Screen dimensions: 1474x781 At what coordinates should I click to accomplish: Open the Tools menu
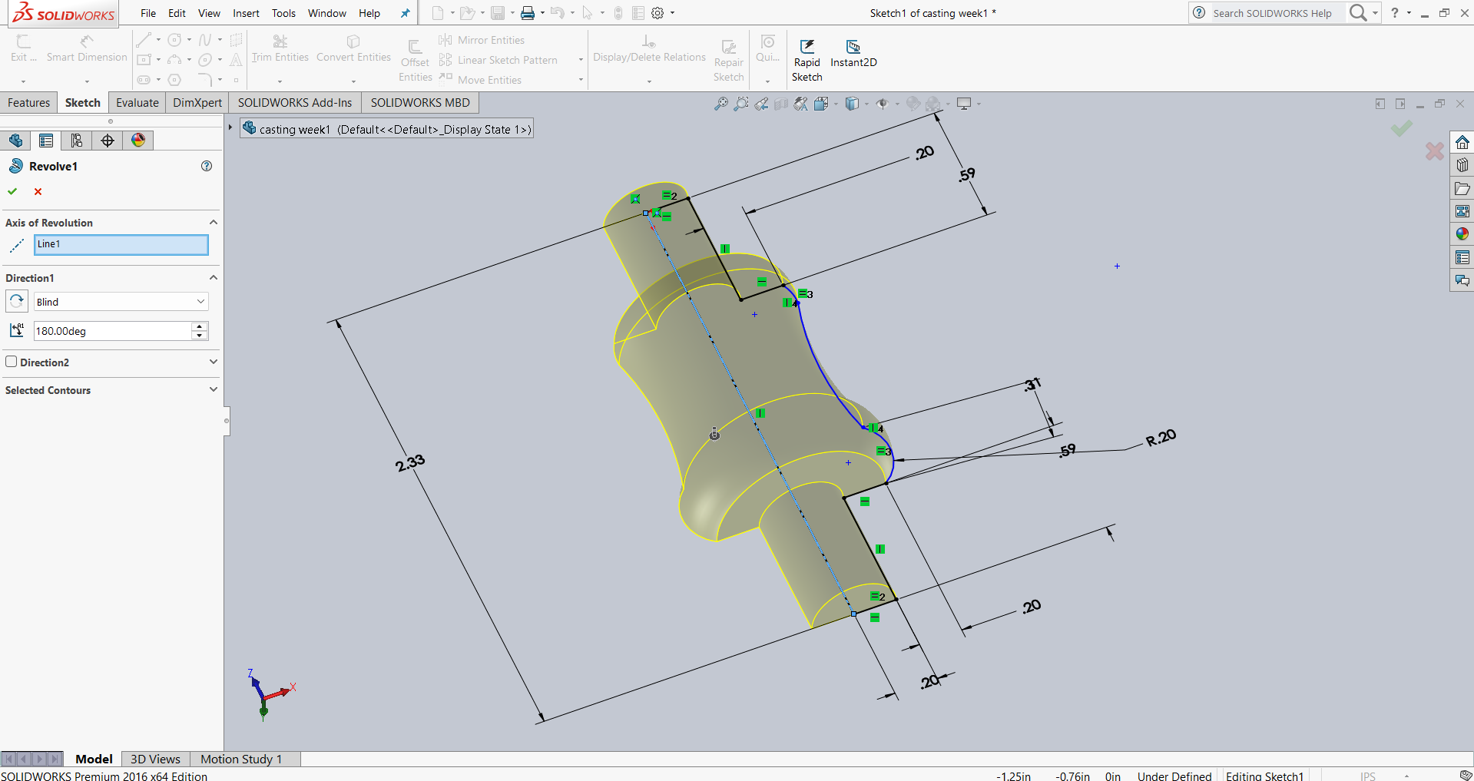point(283,13)
